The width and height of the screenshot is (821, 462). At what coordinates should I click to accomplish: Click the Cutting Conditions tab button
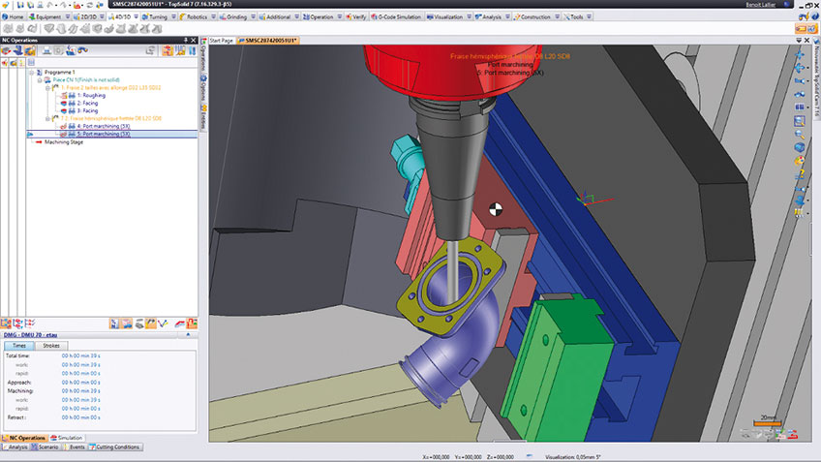point(117,447)
